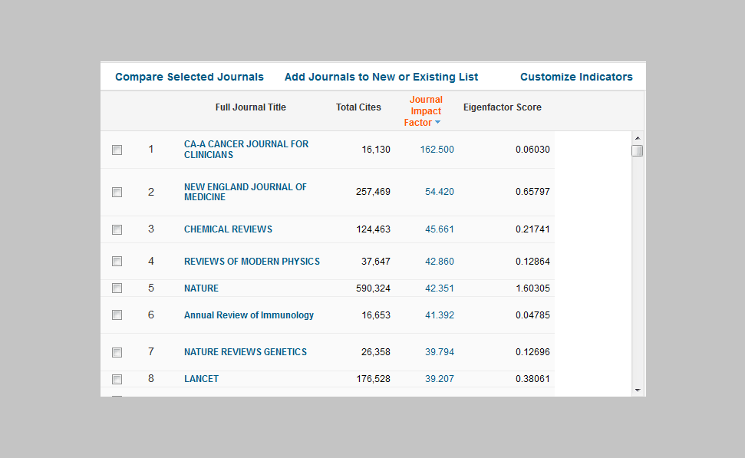Select total cites value 124,463
This screenshot has height=458, width=745.
tap(373, 229)
